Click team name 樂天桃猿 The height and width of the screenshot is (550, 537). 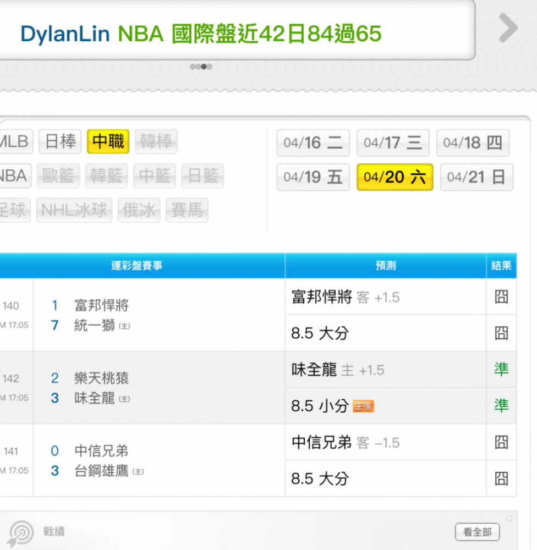(101, 378)
